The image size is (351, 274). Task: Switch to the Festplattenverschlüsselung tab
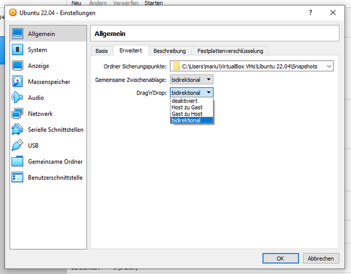[x=230, y=51]
